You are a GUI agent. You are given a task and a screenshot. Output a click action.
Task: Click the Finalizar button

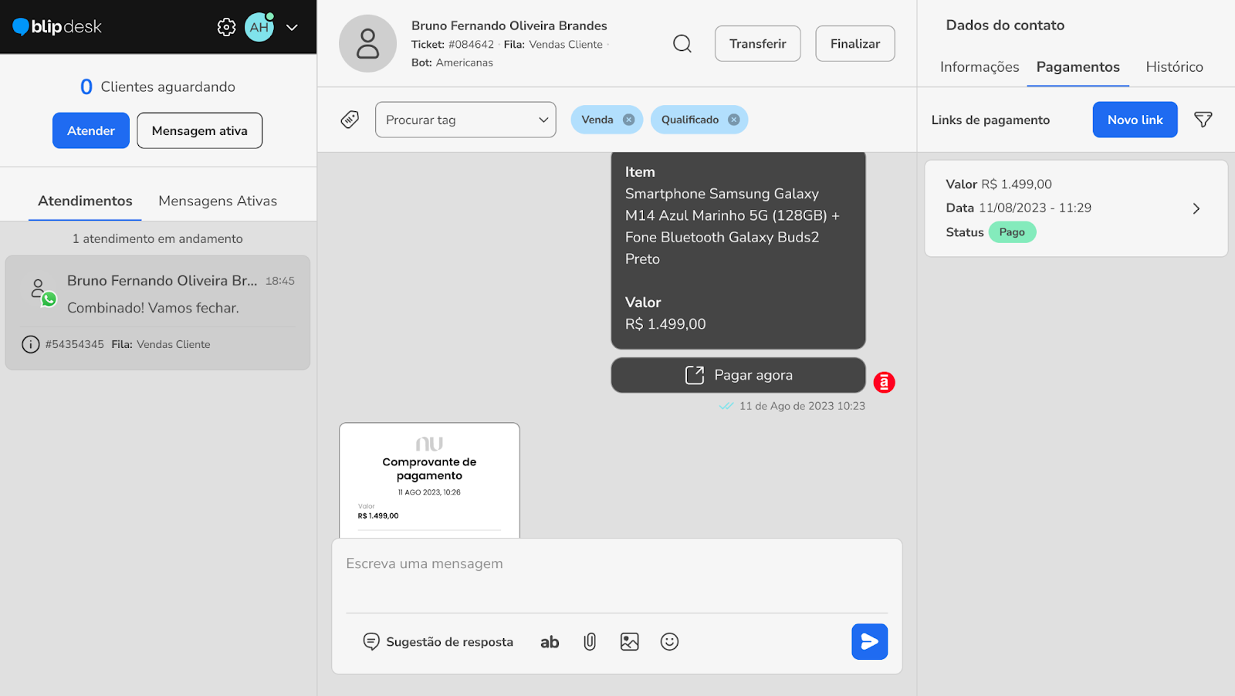855,43
